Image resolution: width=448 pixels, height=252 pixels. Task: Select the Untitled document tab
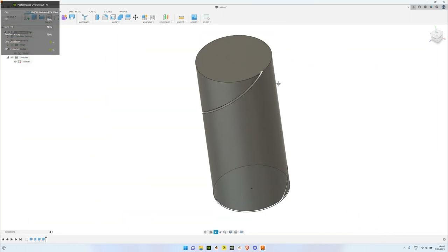pyautogui.click(x=221, y=7)
